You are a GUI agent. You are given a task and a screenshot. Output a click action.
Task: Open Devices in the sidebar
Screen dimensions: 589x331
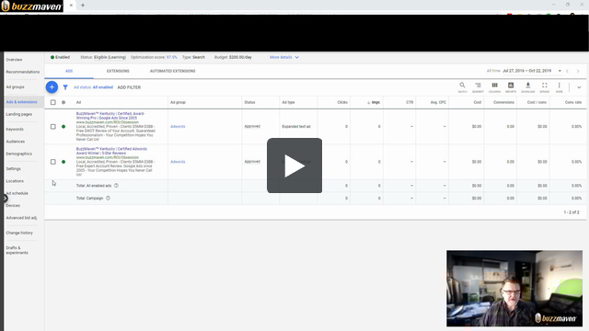(13, 205)
